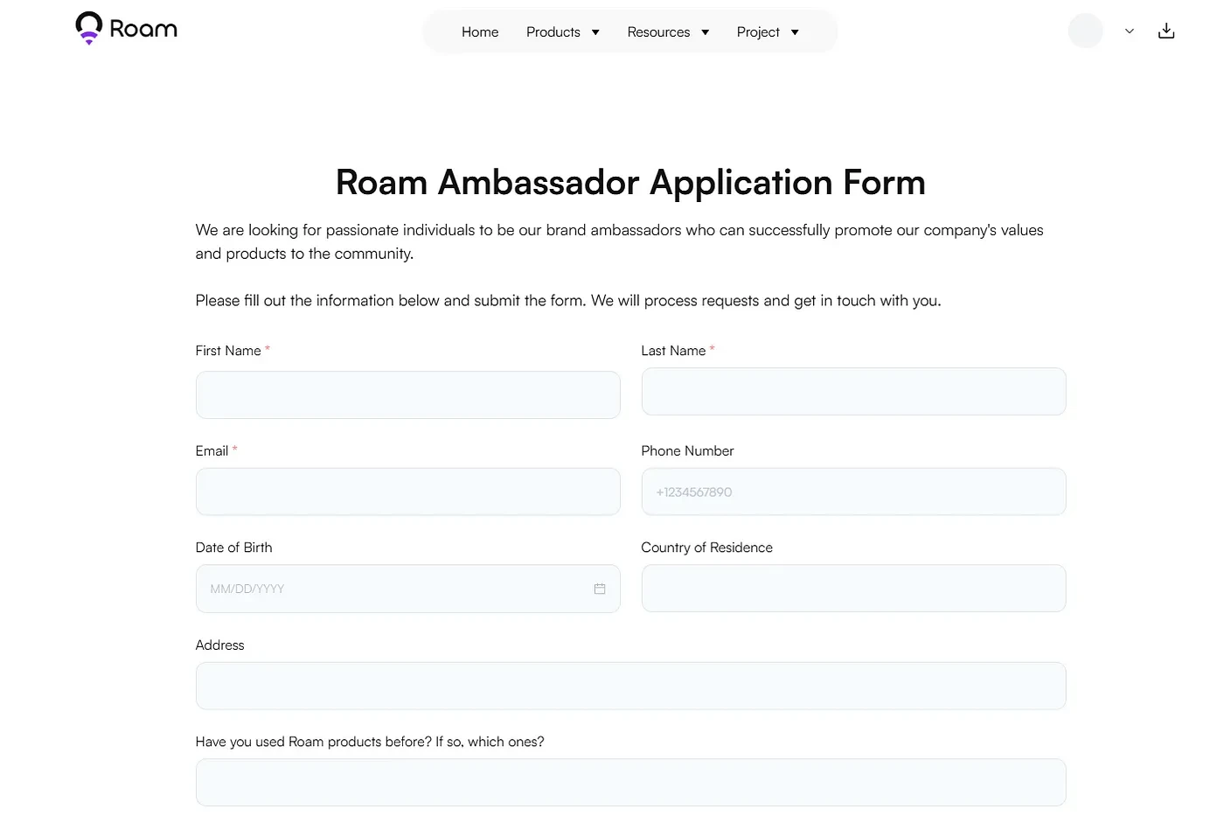This screenshot has height=816, width=1224.
Task: Click the Email label
Action: (212, 451)
